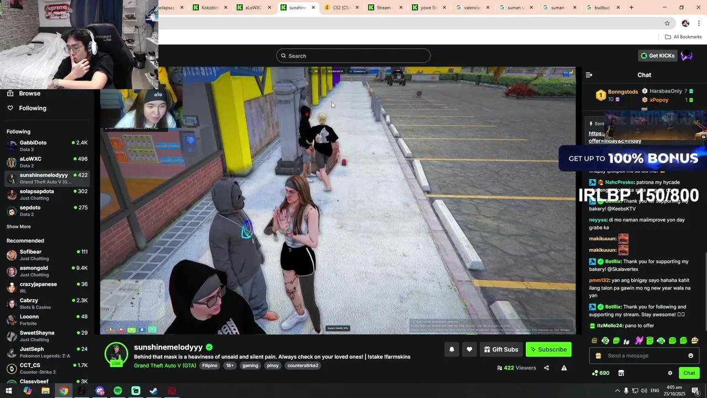Open chat settings gear icon
The image size is (707, 398).
(x=670, y=373)
